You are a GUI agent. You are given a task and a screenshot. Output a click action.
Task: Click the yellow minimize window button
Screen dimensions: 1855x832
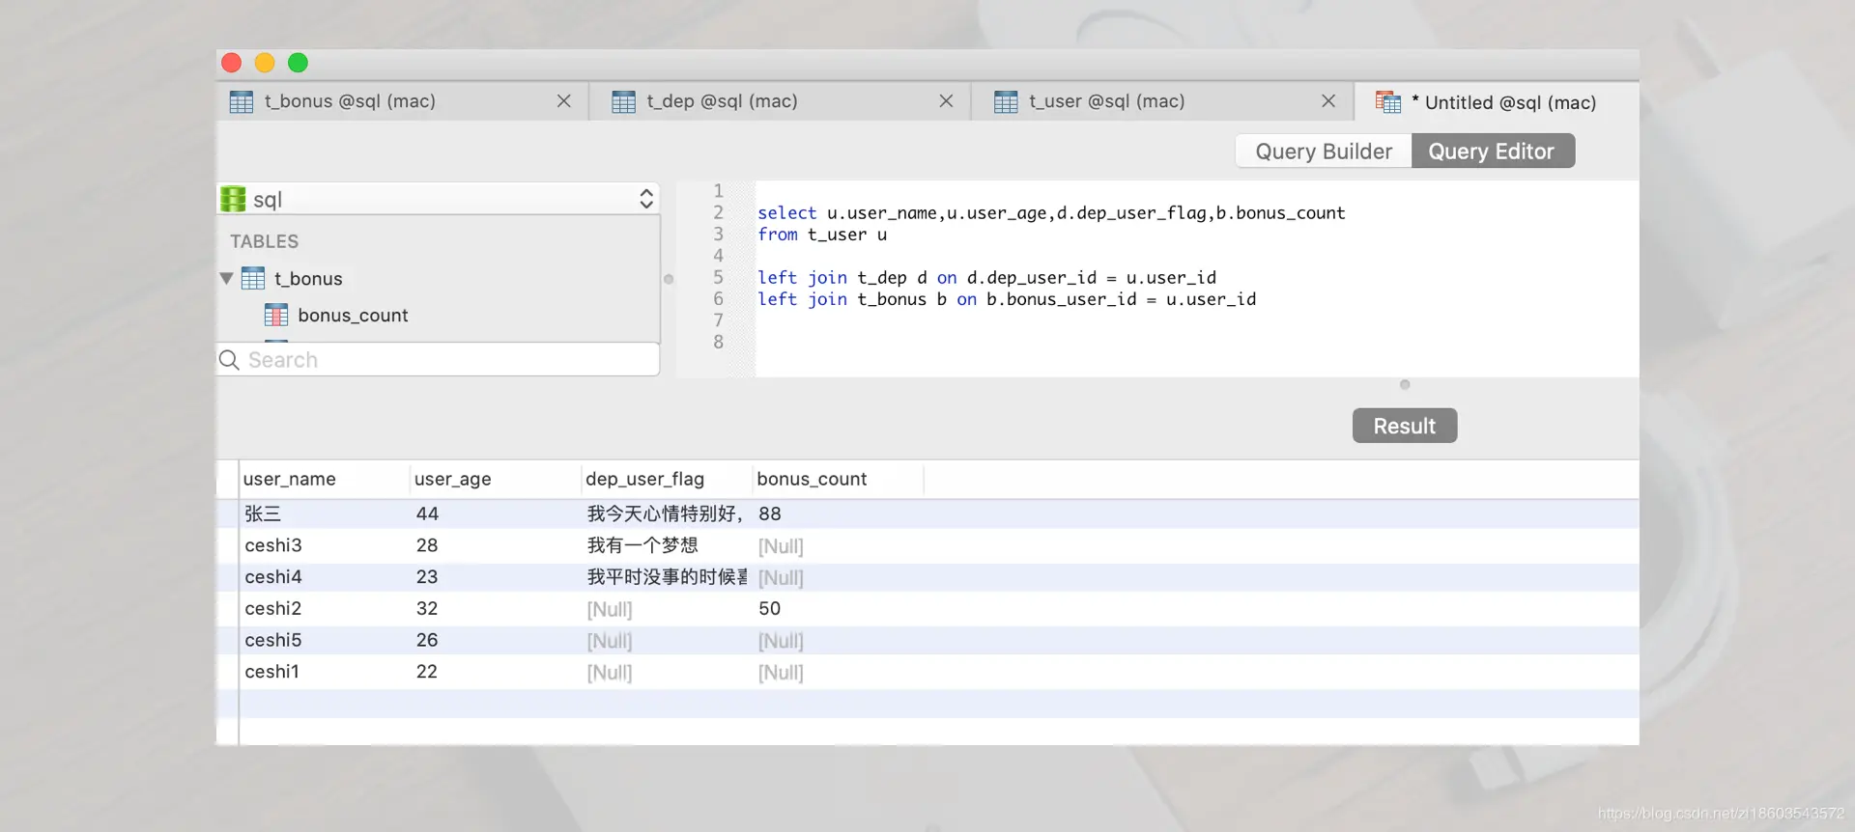[265, 63]
